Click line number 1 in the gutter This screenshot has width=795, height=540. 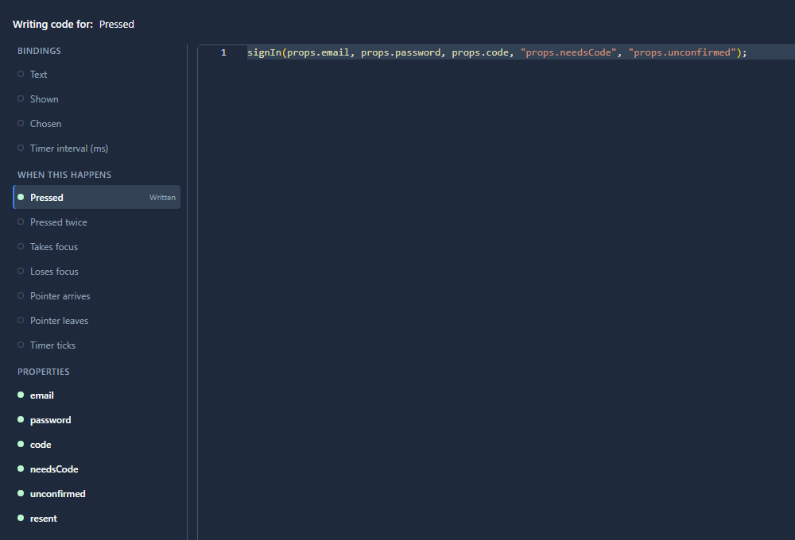(223, 52)
